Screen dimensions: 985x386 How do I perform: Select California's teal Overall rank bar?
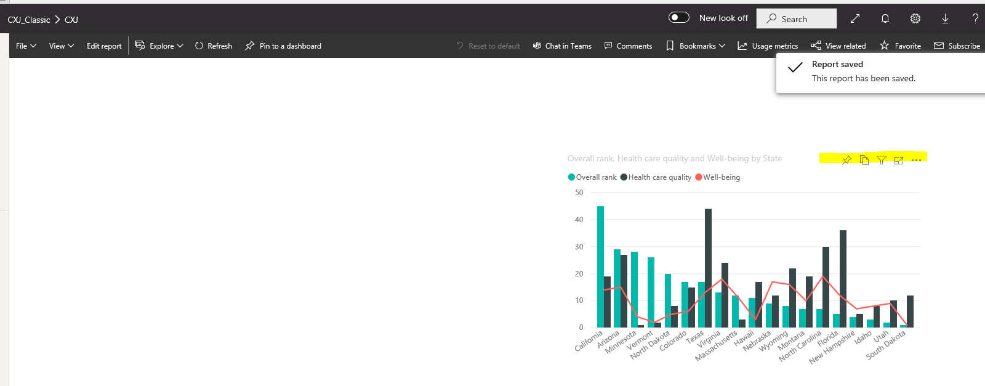tap(600, 267)
